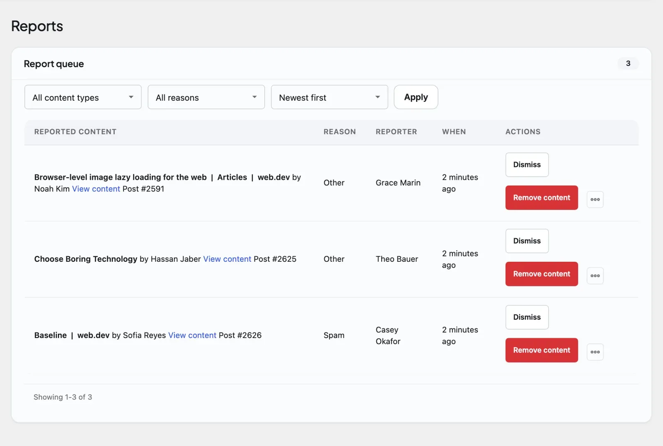This screenshot has width=663, height=446.
Task: Open View content link for Post #2626
Action: tap(192, 335)
